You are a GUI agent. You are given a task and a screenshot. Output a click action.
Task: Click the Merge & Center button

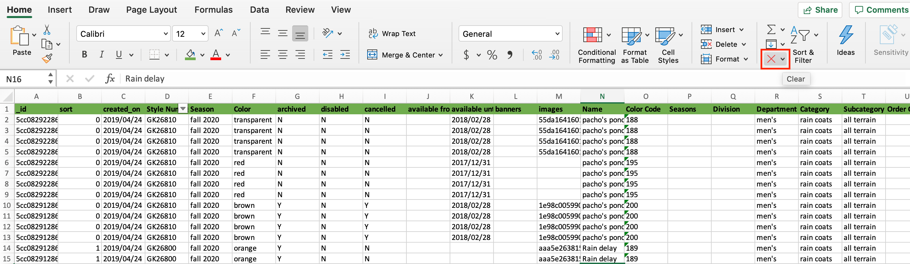401,55
